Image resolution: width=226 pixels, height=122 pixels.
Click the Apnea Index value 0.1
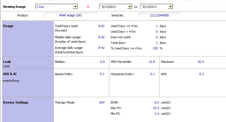point(102,74)
